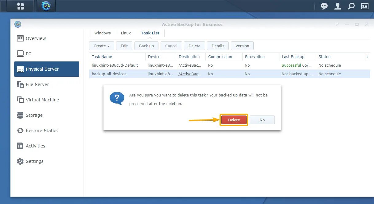Click the green Successful backup status

tap(291, 65)
